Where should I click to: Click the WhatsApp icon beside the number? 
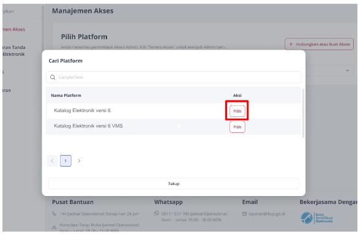click(x=157, y=213)
